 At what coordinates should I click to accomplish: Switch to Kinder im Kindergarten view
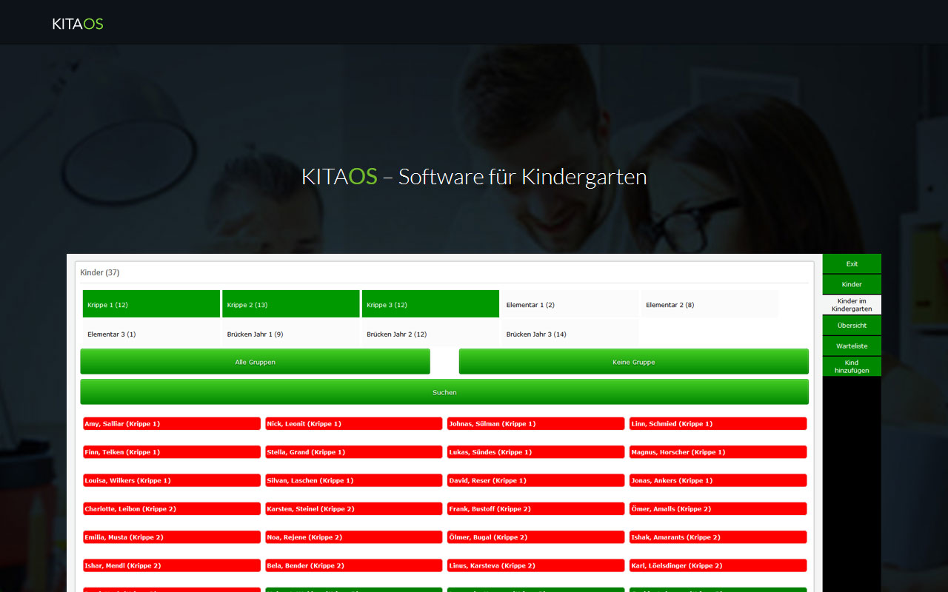point(852,305)
